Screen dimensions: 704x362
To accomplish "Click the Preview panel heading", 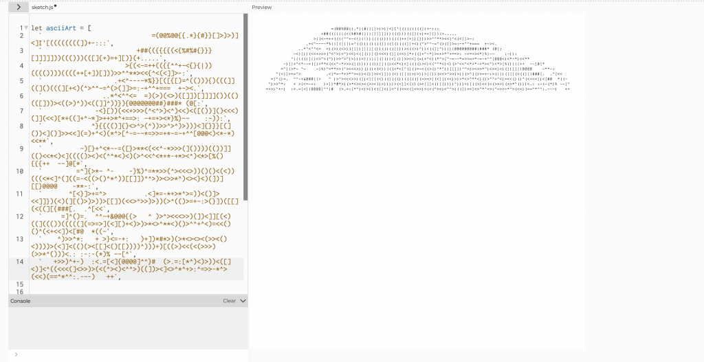I will (x=262, y=8).
